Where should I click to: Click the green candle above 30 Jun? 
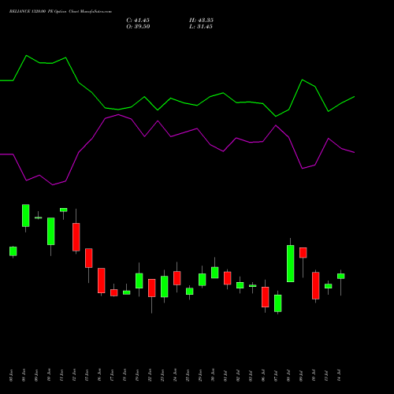pos(215,273)
